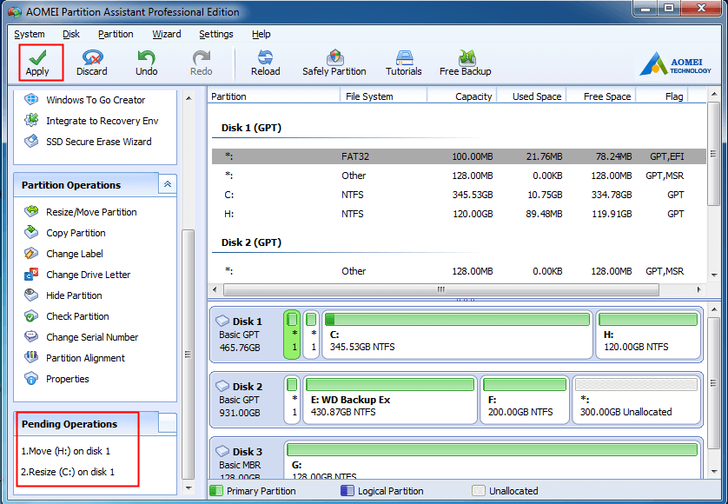Image resolution: width=728 pixels, height=504 pixels.
Task: Click the Capacity column header
Action: coord(473,96)
